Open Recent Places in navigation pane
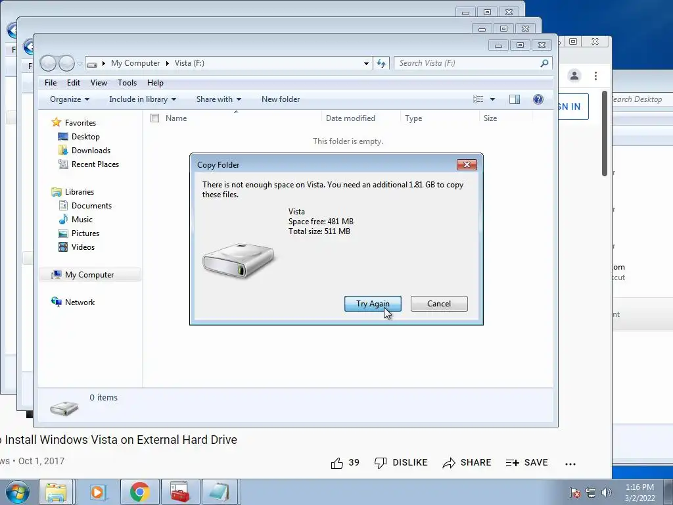The width and height of the screenshot is (673, 505). coord(89,164)
